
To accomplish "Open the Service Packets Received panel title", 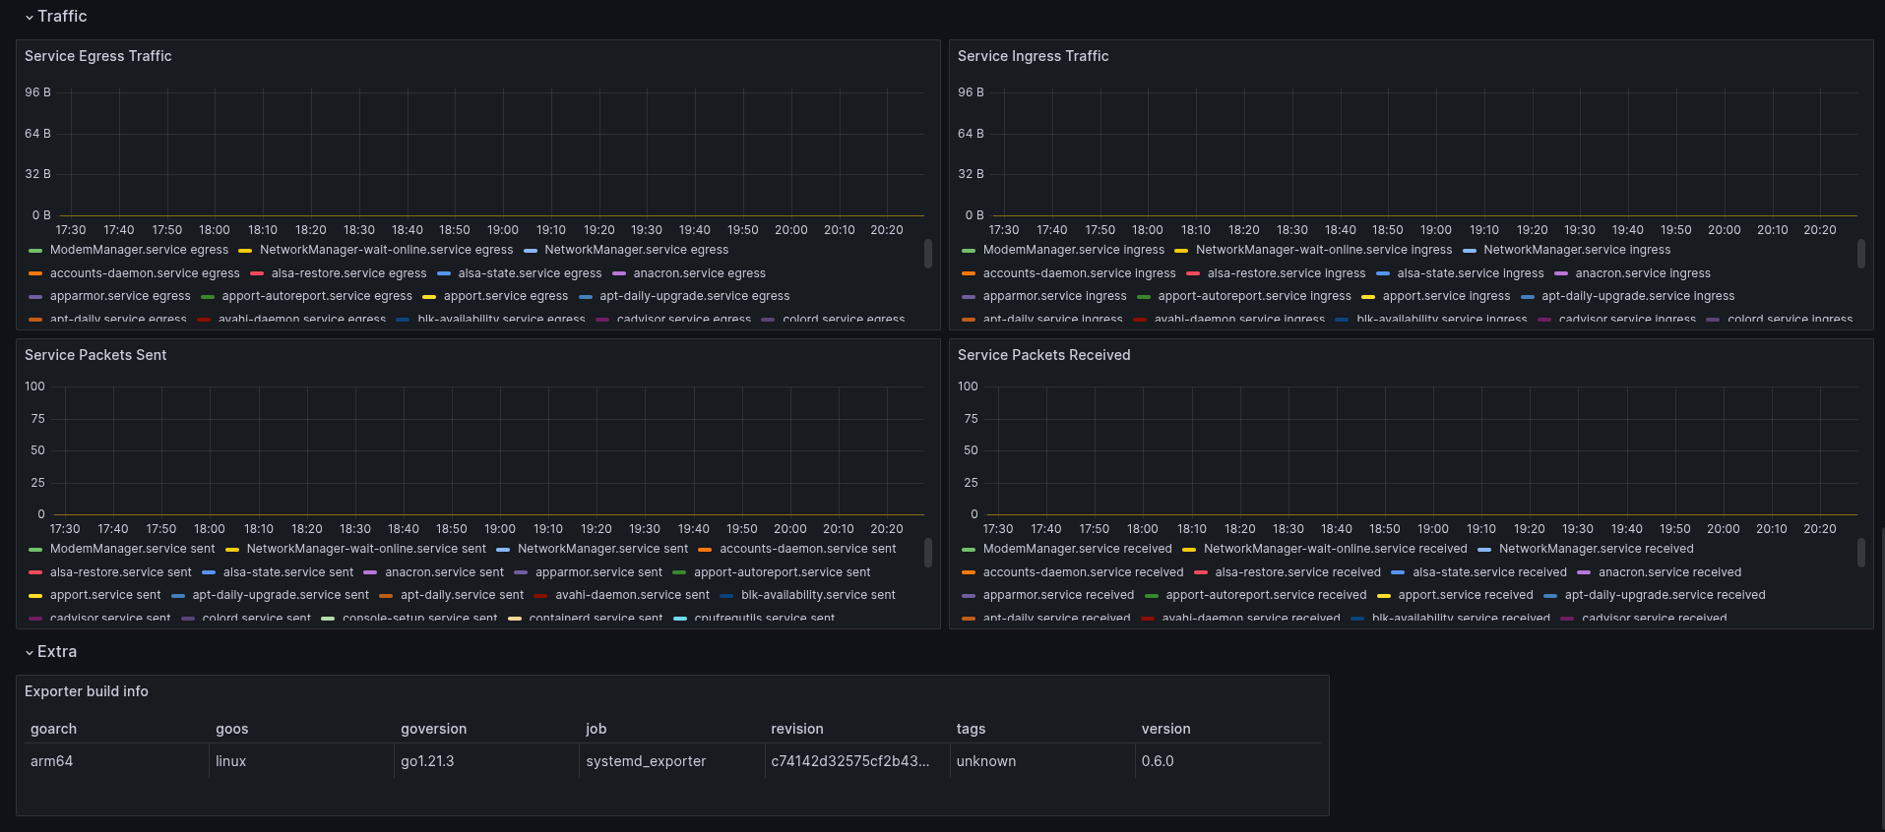I will [1043, 355].
